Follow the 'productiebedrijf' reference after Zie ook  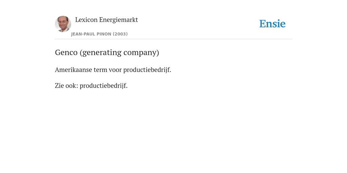tap(104, 86)
